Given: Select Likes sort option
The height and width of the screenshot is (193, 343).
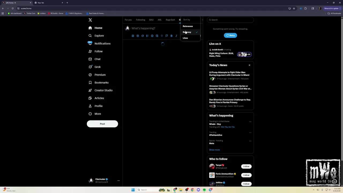Looking at the screenshot, I should [x=190, y=38].
